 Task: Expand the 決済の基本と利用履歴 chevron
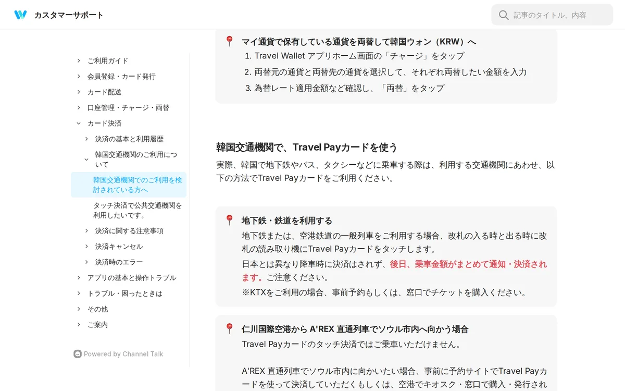click(86, 139)
